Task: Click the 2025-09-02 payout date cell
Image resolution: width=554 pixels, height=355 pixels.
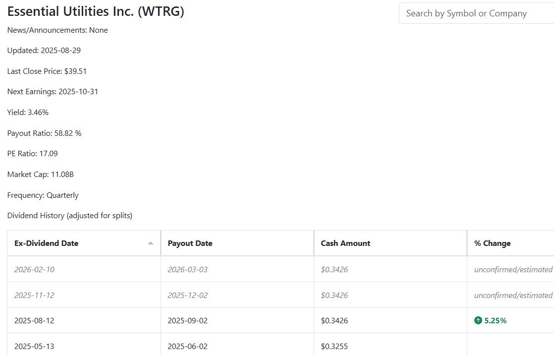Action: (237, 321)
